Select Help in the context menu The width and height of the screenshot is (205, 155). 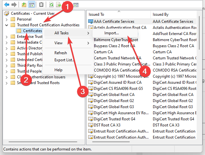pos(68,70)
